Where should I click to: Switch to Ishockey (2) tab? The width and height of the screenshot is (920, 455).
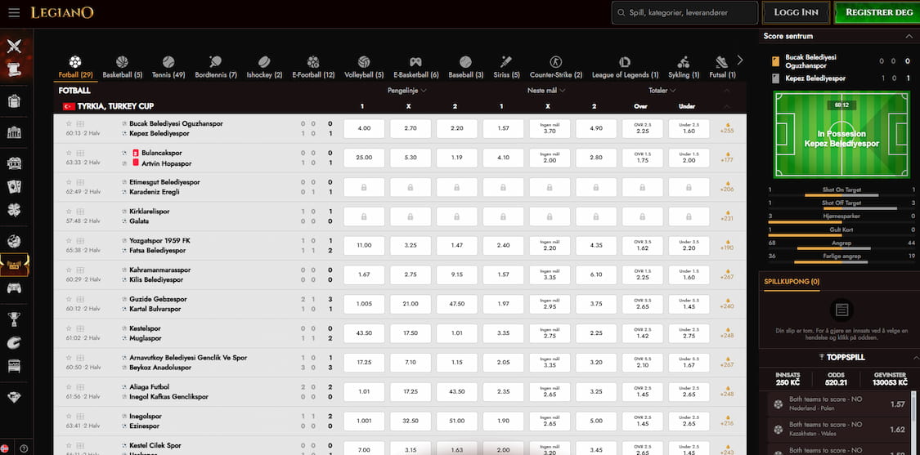pos(264,68)
